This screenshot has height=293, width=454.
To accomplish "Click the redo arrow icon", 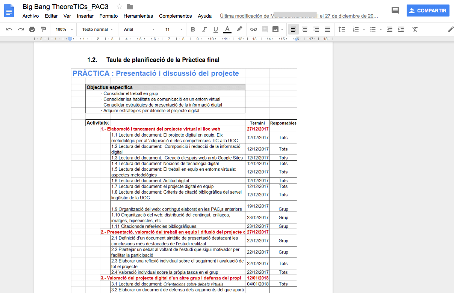I will 21,29.
